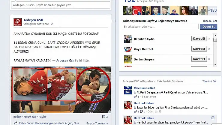Dismiss Gaye Hentbol invite suggestion
This screenshot has height=125, width=222.
(x=209, y=49)
